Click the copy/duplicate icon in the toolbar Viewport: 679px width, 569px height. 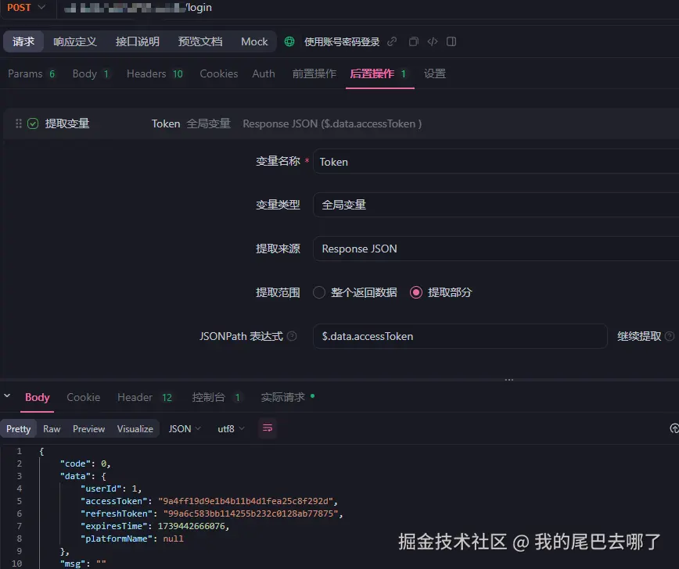[414, 41]
